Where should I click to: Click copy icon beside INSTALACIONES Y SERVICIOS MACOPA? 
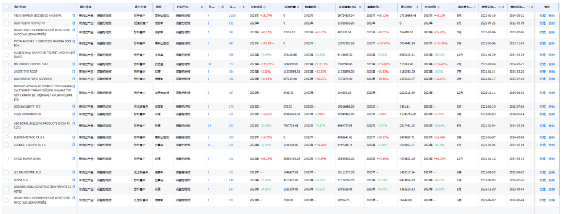74,41
